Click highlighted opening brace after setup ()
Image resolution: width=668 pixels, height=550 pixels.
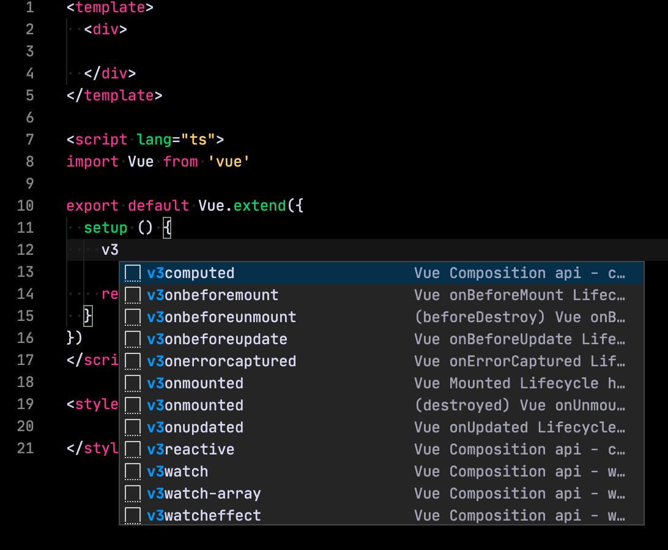click(167, 228)
